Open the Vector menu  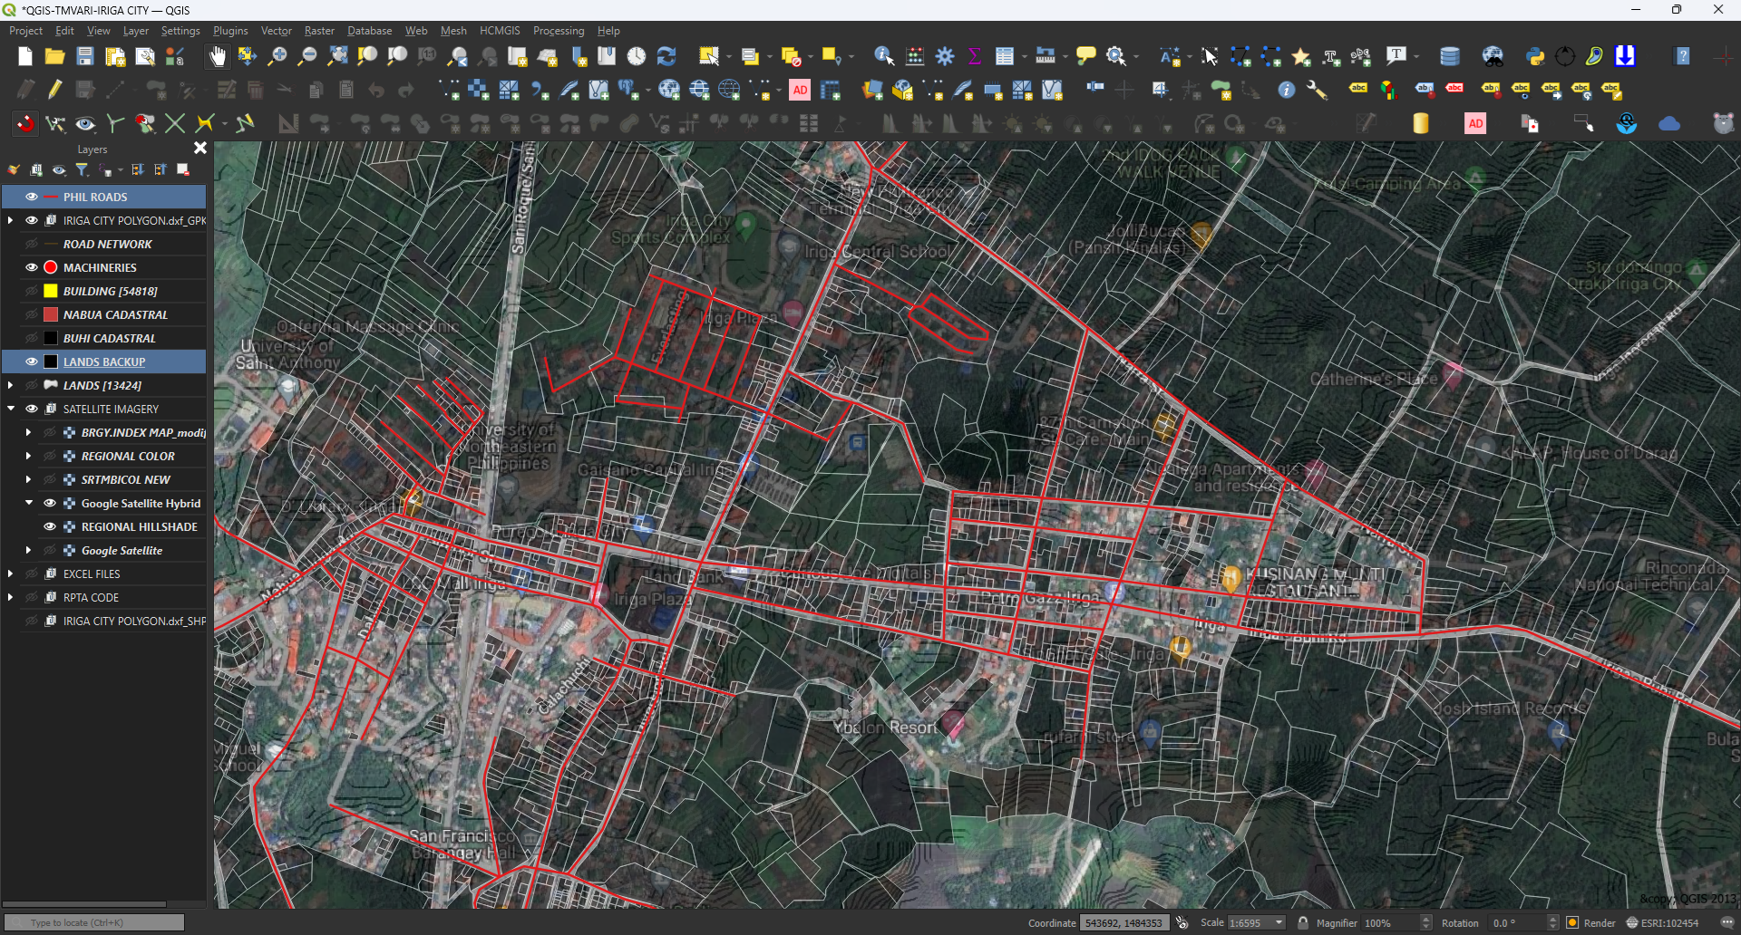[x=277, y=30]
